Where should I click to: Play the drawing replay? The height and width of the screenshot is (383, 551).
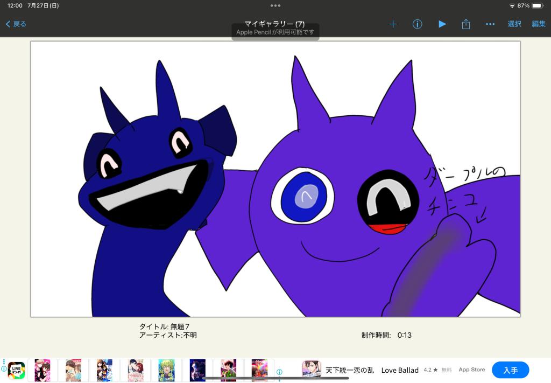[442, 24]
